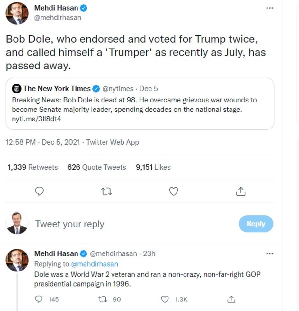299x311 pixels.
Task: Open the more options menu on the main tweet
Action: point(270,8)
